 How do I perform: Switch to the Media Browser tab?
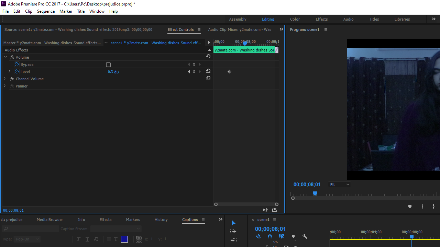click(x=50, y=220)
